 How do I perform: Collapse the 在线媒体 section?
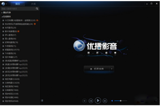pyautogui.click(x=2, y=17)
